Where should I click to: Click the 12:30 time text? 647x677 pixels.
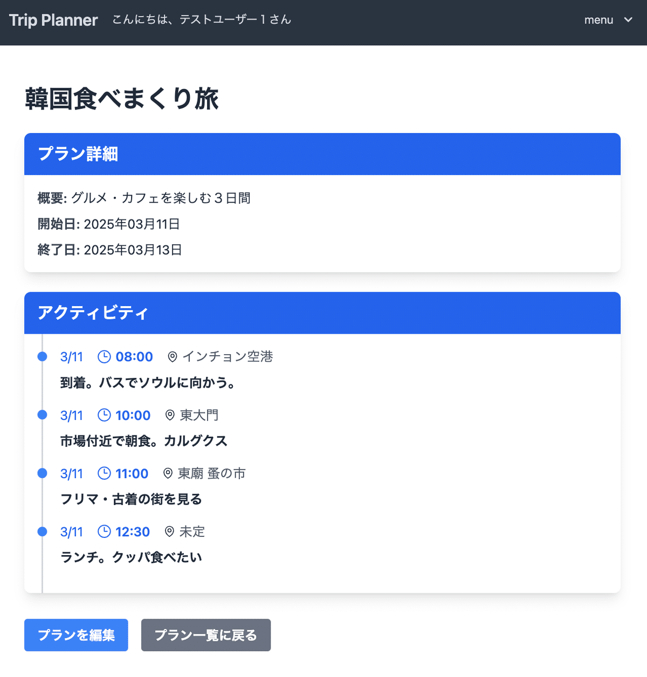(133, 531)
